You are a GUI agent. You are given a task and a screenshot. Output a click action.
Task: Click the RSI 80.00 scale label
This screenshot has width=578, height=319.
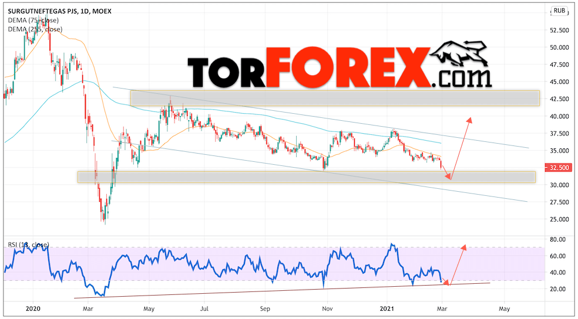[557, 239]
